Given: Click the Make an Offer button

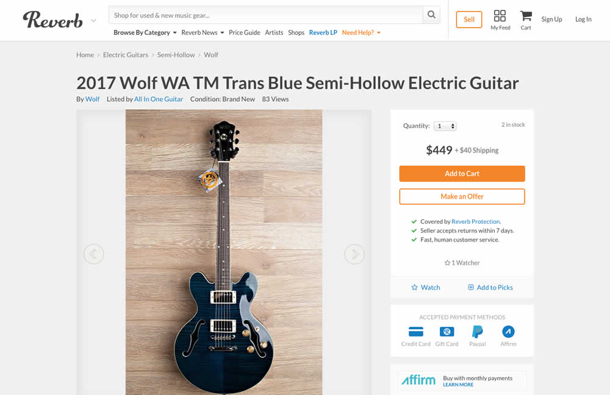Looking at the screenshot, I should click(462, 196).
